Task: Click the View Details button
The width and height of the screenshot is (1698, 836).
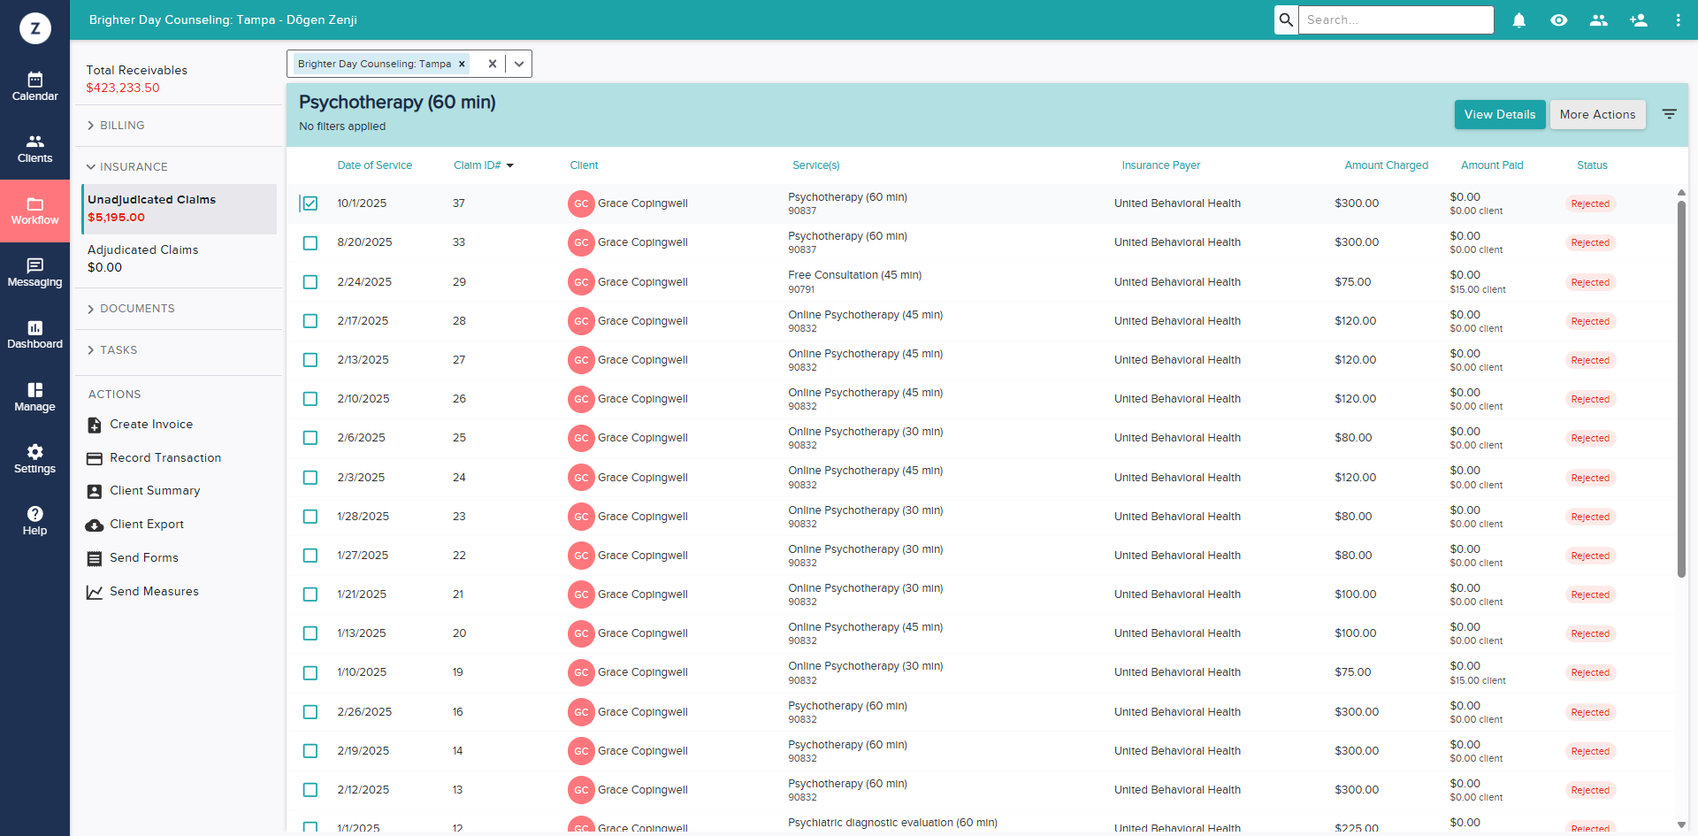Action: [1500, 115]
